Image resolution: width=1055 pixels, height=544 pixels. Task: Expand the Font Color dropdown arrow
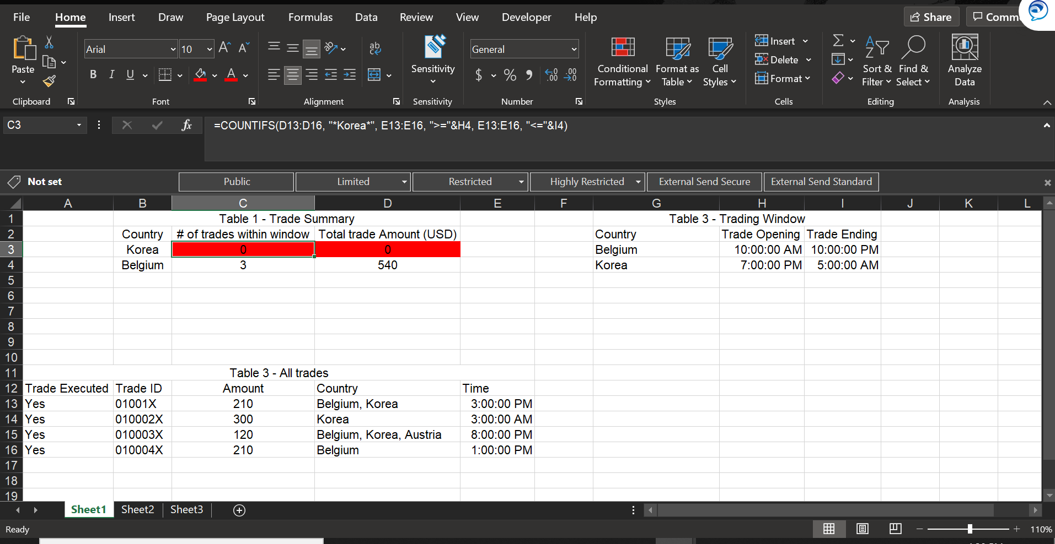tap(245, 75)
